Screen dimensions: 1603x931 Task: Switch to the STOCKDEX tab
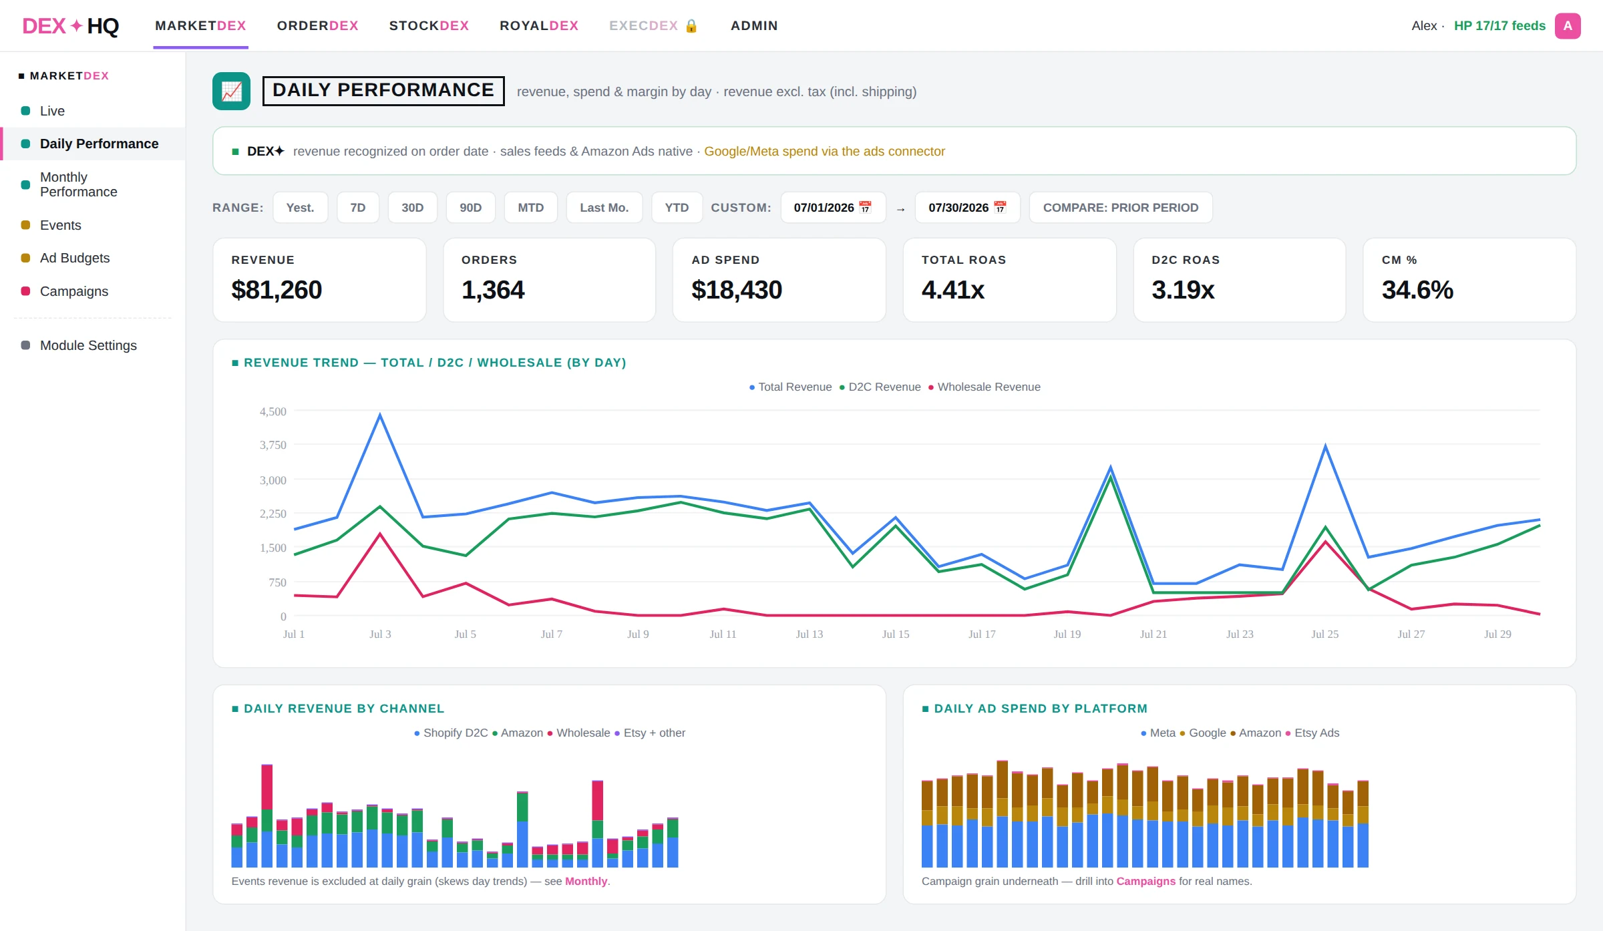(x=429, y=25)
